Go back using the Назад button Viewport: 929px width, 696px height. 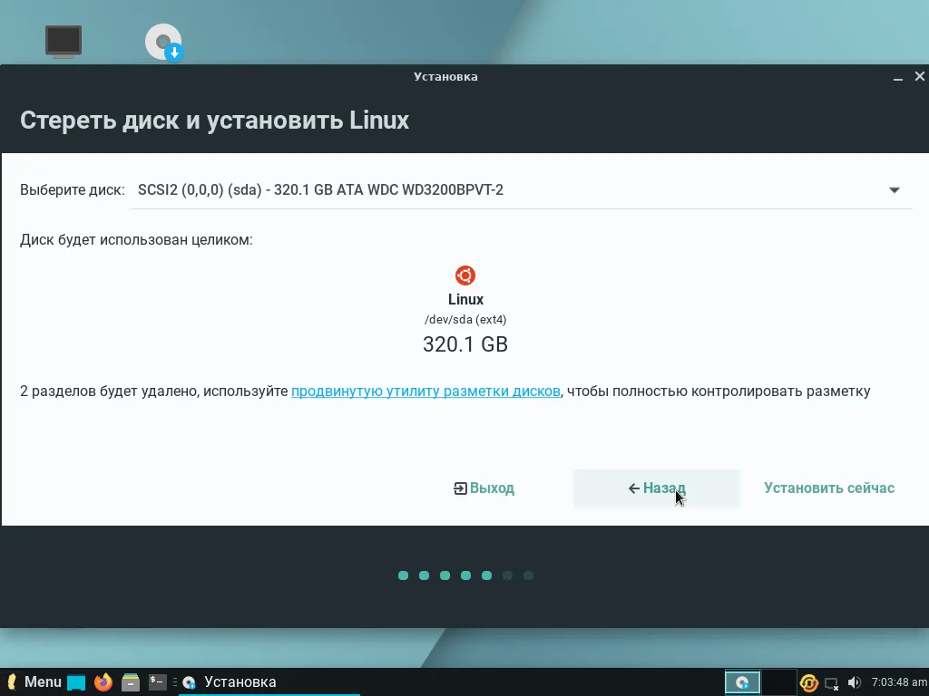(657, 488)
